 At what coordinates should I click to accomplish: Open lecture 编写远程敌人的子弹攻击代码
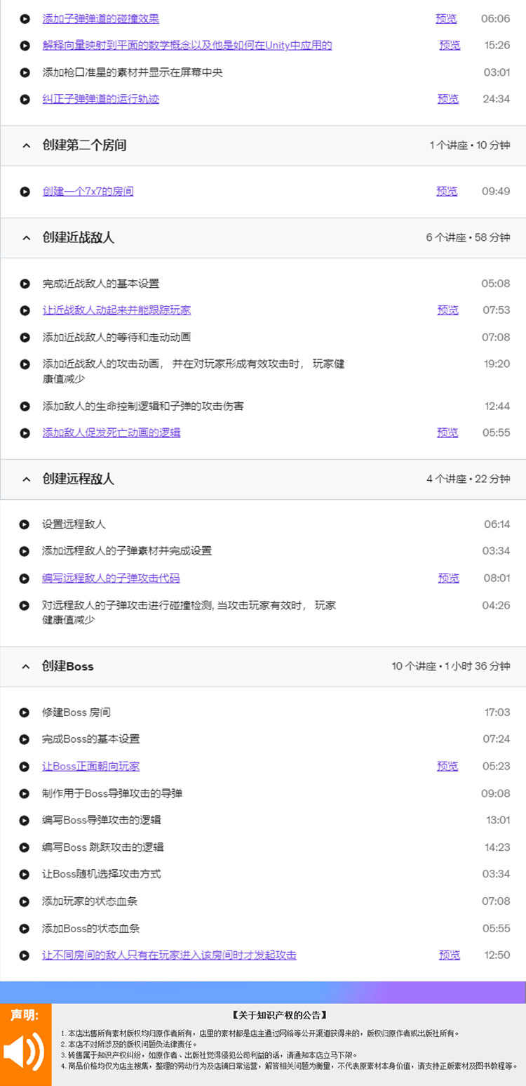click(111, 578)
